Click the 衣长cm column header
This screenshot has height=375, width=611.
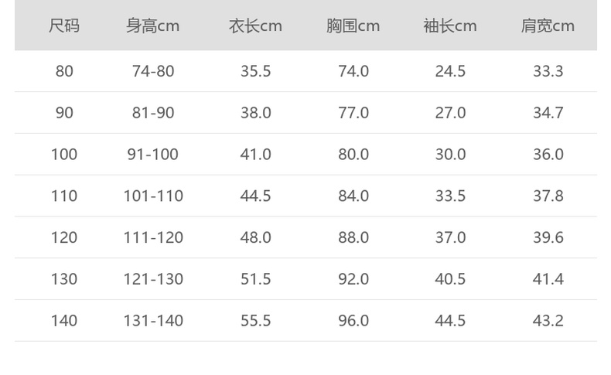(255, 26)
